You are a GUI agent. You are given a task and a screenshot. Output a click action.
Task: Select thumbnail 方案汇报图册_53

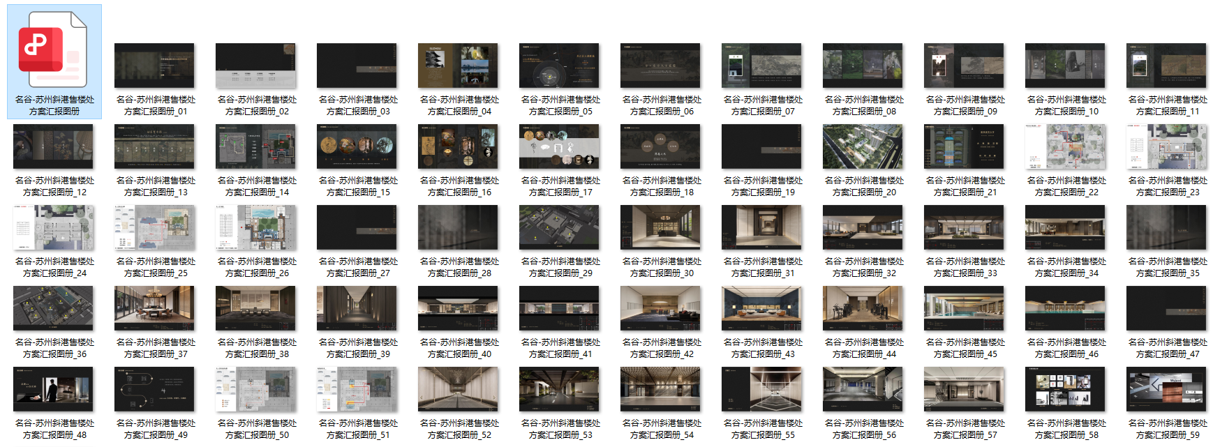click(x=559, y=389)
